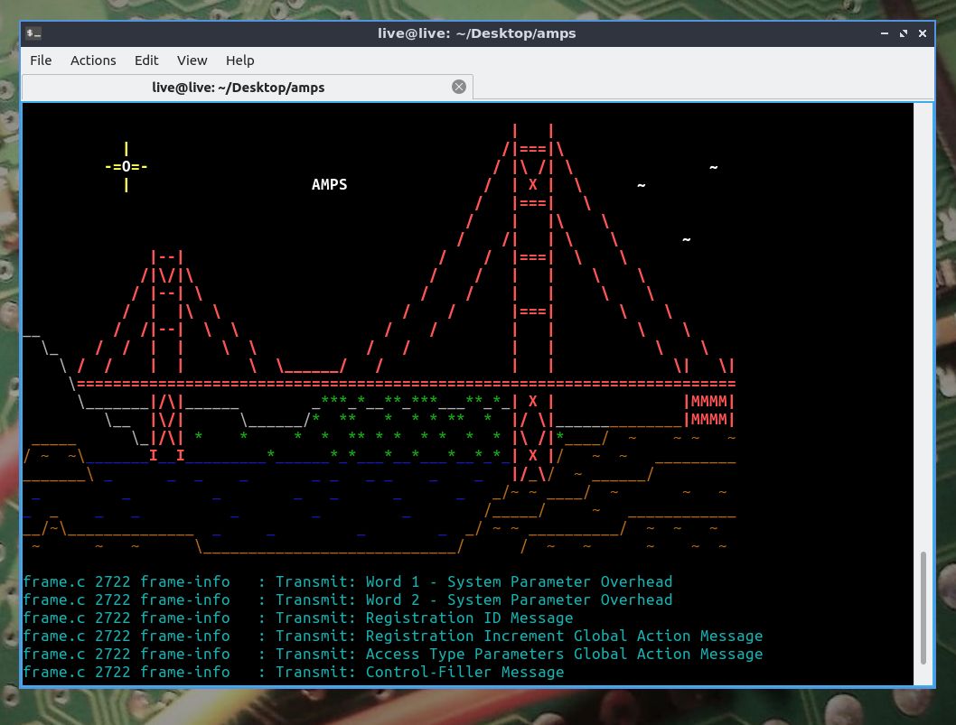Image resolution: width=956 pixels, height=725 pixels.
Task: Click the yellow ASCII sun symbol
Action: (127, 166)
